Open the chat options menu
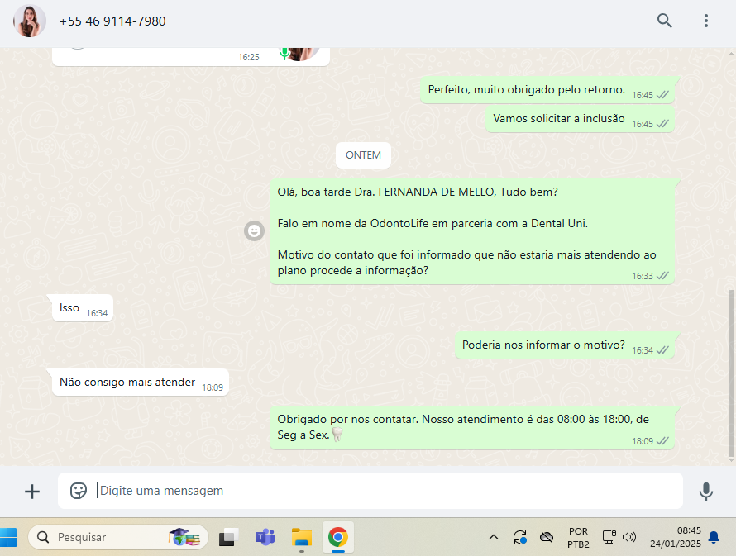Screen dimensions: 736x556 706,21
